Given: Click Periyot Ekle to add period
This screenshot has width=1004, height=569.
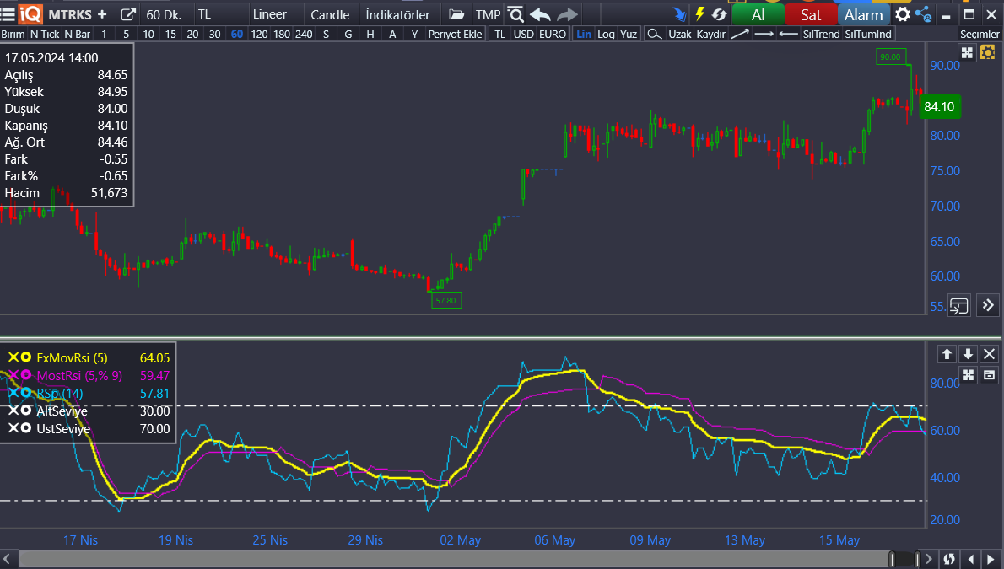Looking at the screenshot, I should pos(456,34).
